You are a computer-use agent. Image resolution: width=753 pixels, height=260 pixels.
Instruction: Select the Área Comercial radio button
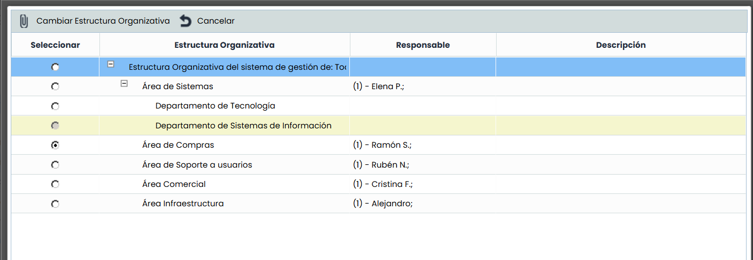[x=55, y=184]
